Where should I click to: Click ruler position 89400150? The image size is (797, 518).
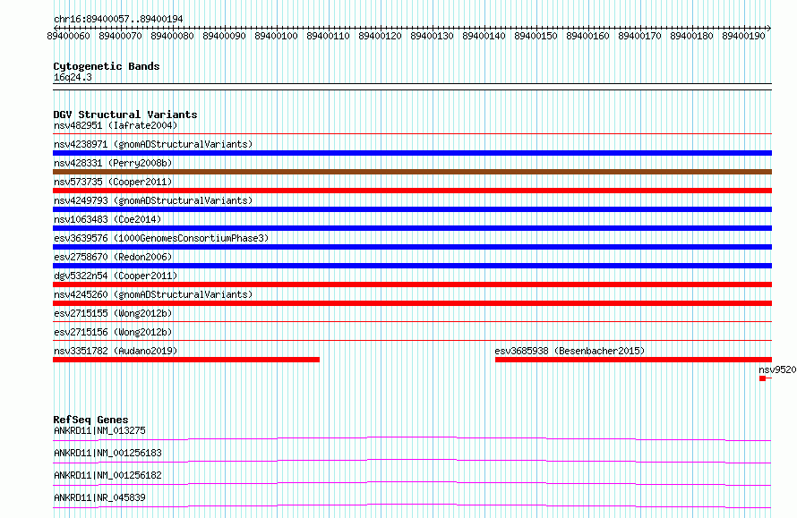(536, 36)
